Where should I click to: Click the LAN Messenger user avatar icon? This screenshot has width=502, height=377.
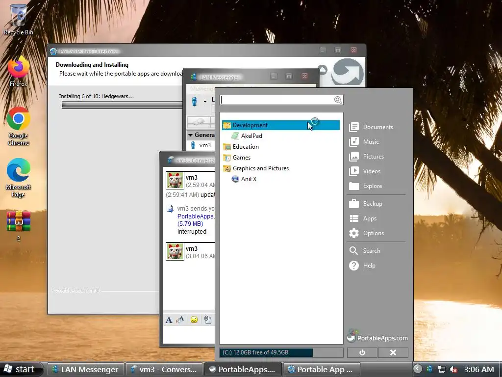(x=194, y=101)
